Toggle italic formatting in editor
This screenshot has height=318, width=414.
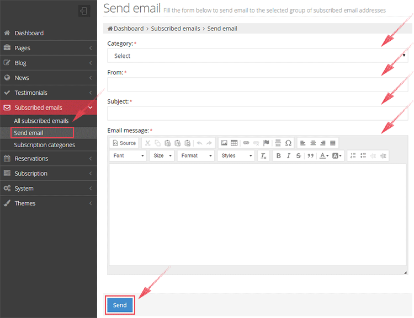point(289,156)
